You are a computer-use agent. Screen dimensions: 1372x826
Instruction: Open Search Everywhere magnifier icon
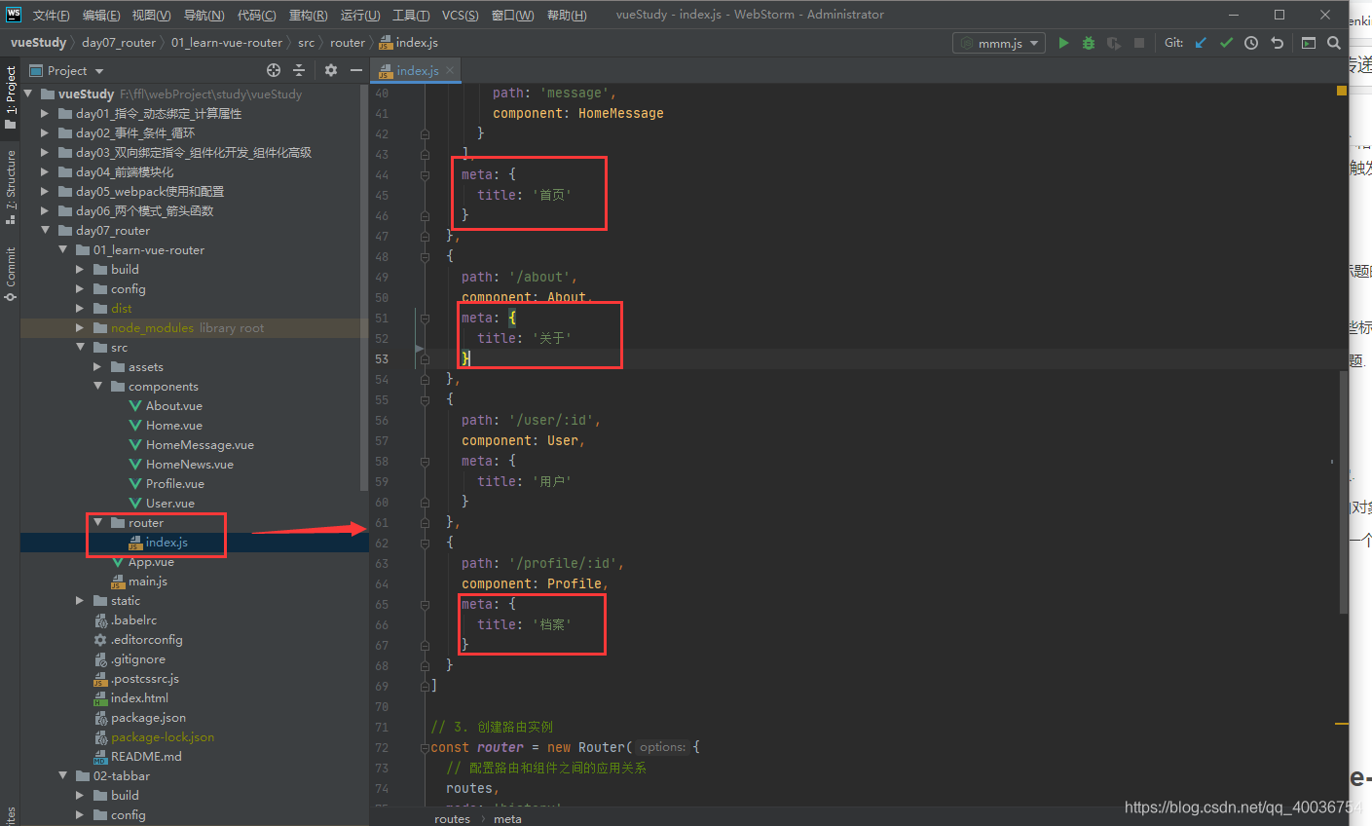1334,43
